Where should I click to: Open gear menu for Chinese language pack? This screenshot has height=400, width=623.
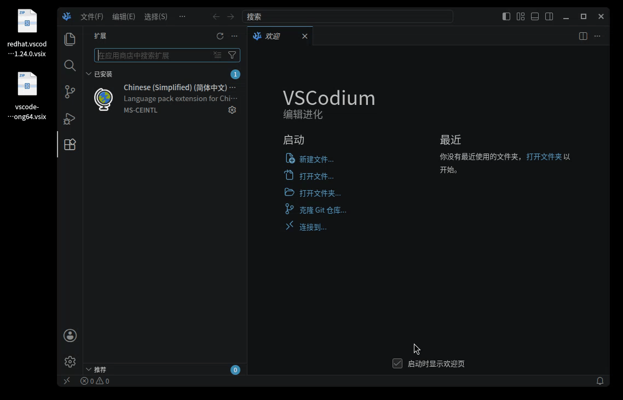point(232,110)
